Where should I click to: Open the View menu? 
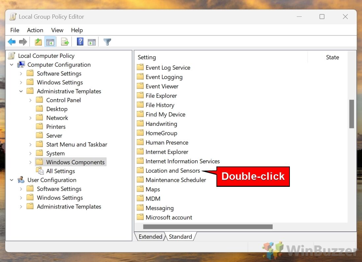pos(57,30)
